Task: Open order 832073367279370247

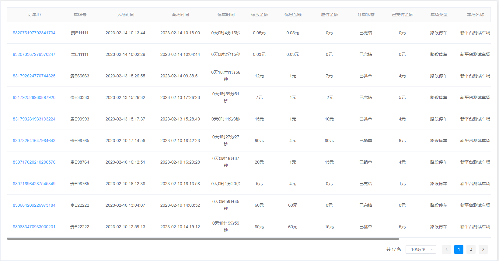Action: point(34,54)
